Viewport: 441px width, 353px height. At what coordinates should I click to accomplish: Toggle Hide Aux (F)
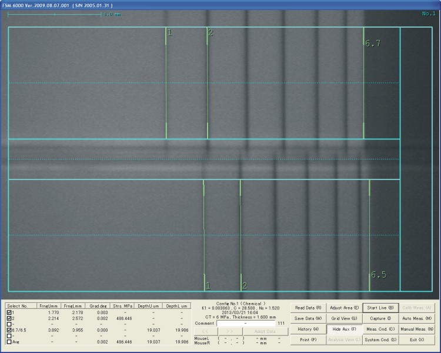(x=344, y=329)
